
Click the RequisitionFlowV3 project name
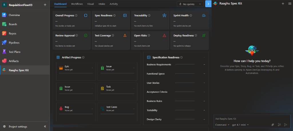click(x=21, y=5)
